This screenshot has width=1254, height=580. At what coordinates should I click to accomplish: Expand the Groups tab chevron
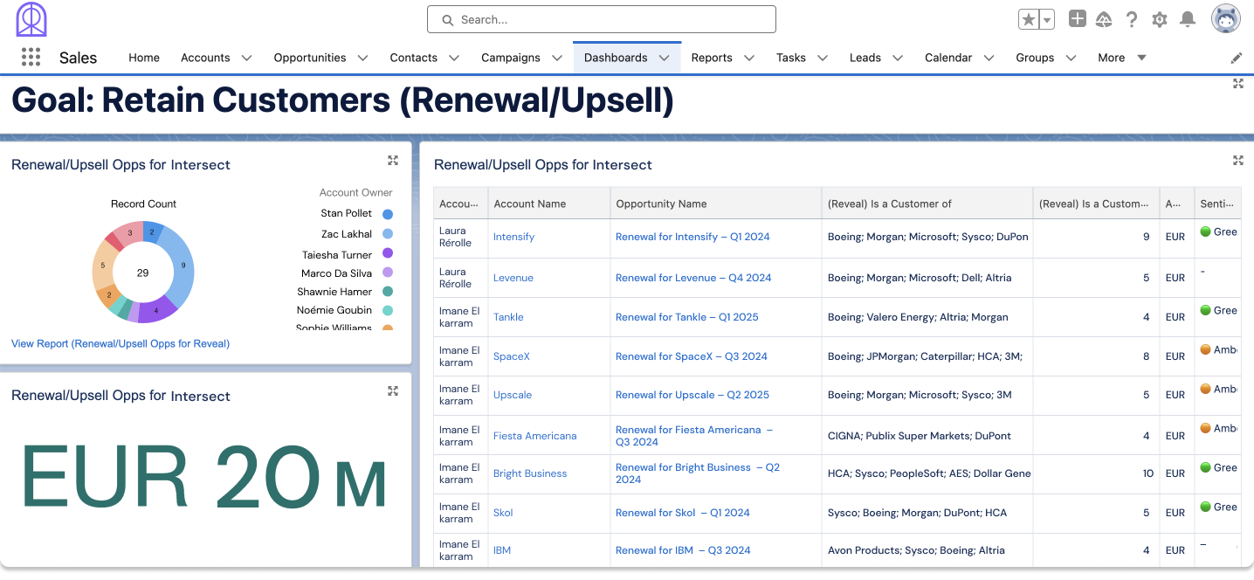[1071, 58]
